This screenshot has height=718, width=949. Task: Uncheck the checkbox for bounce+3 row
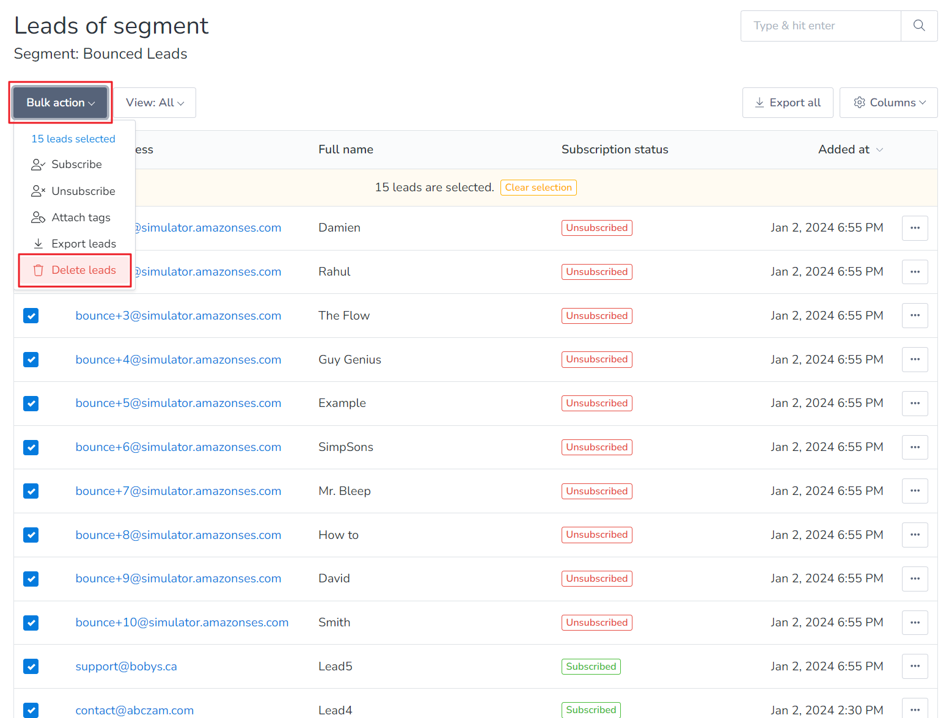coord(31,315)
